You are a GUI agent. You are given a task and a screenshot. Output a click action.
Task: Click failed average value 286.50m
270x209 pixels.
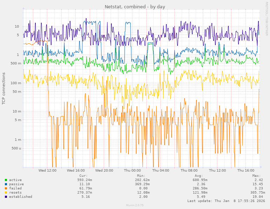pos(200,188)
